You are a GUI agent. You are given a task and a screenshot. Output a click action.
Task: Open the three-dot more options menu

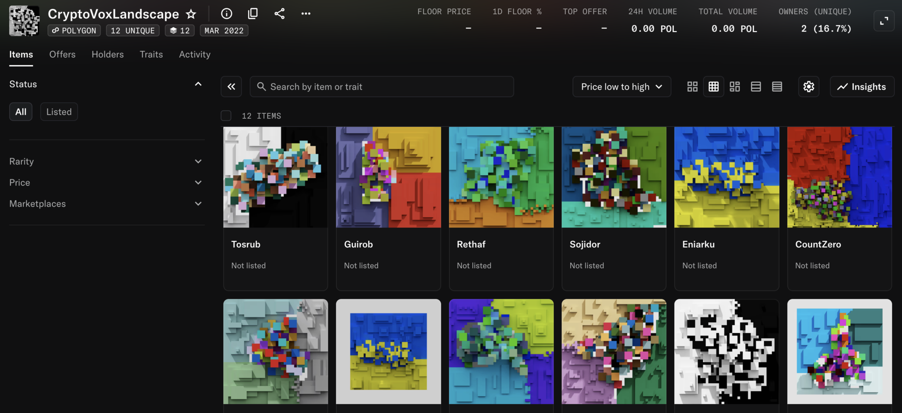(x=306, y=14)
